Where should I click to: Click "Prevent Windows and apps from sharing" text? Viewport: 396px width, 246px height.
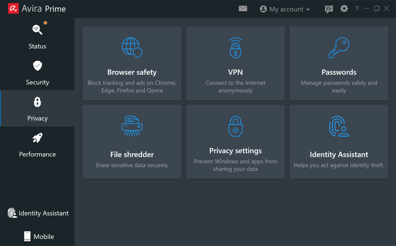click(x=235, y=165)
